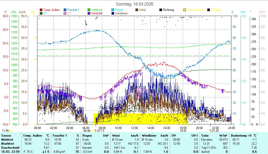Click the Windchill legend label
The height and width of the screenshot is (154, 268).
point(96,13)
